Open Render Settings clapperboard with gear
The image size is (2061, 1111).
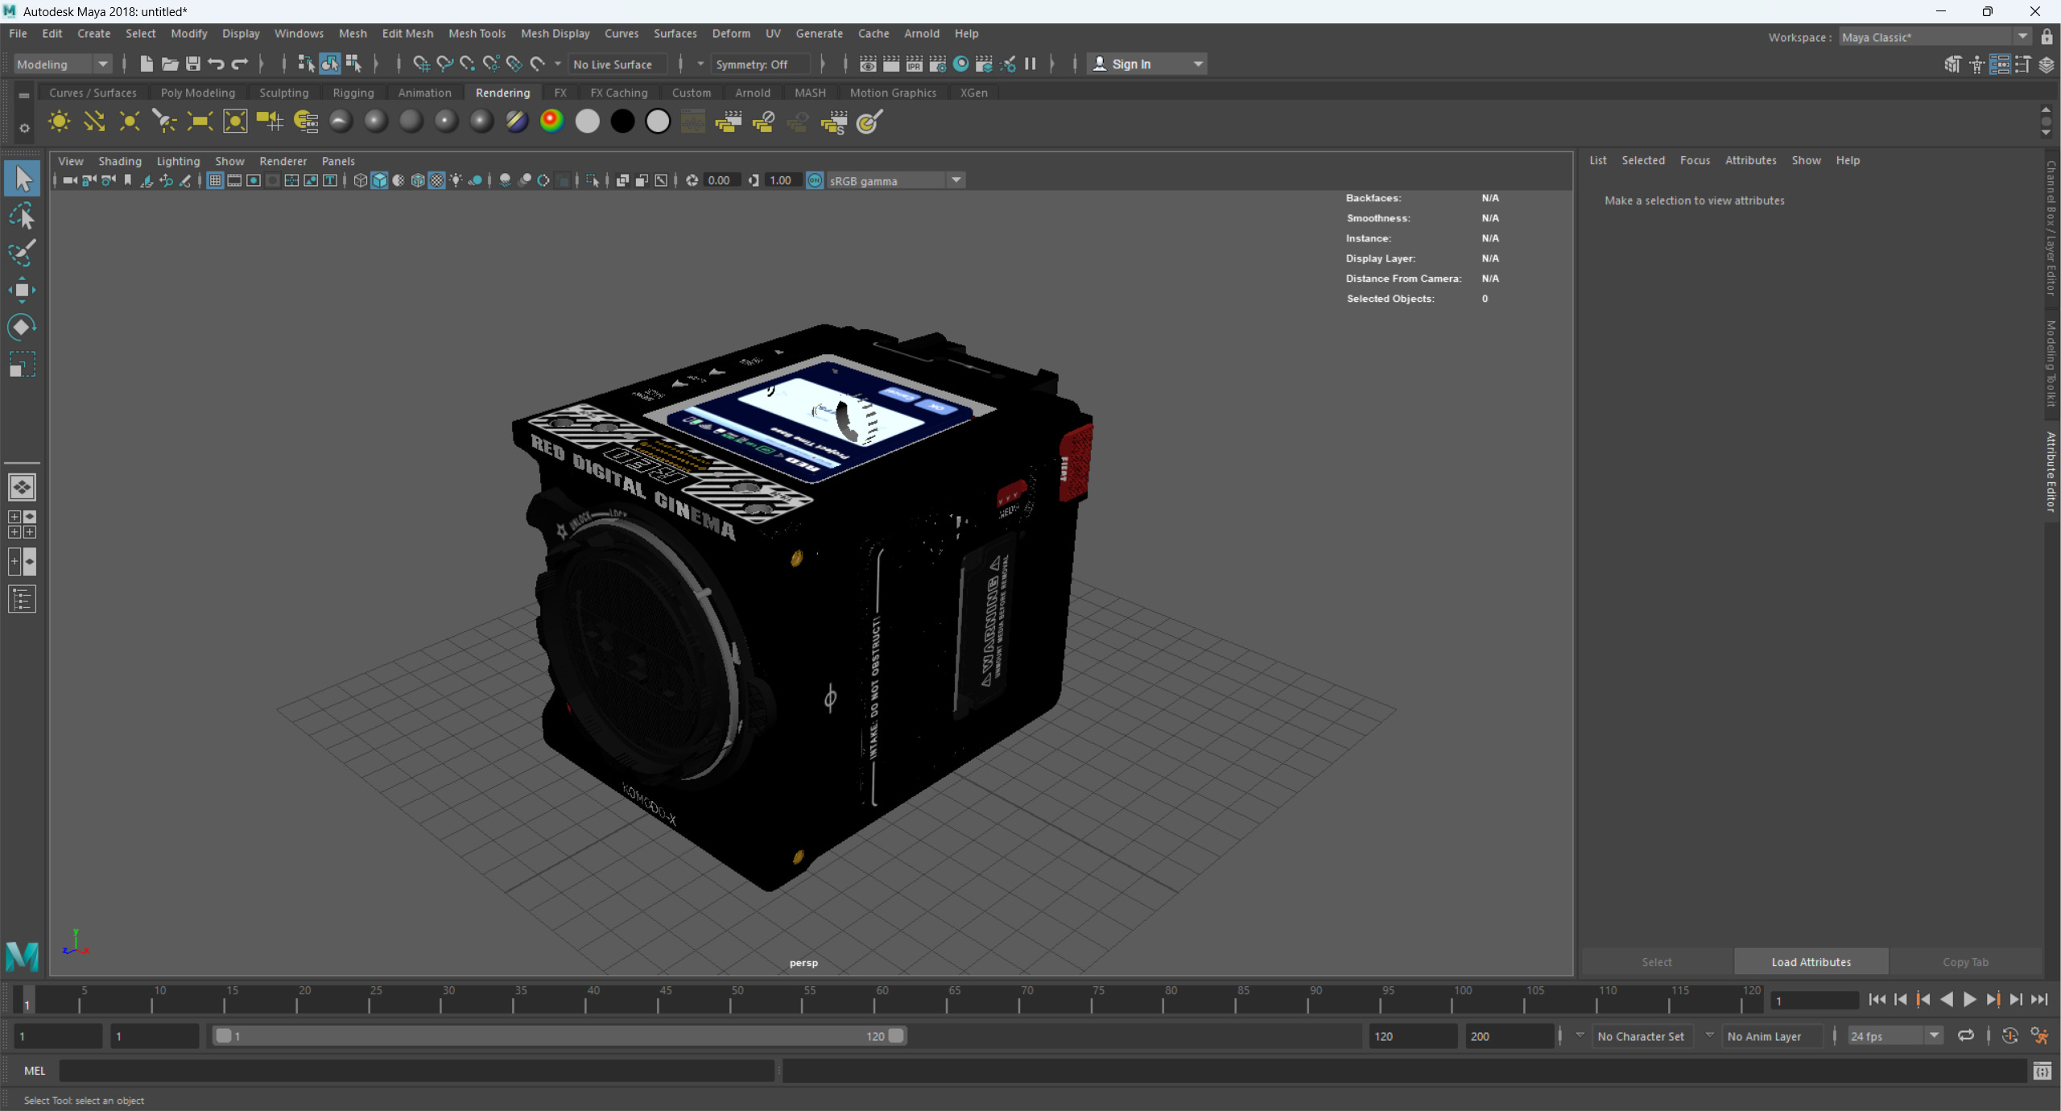coord(938,64)
